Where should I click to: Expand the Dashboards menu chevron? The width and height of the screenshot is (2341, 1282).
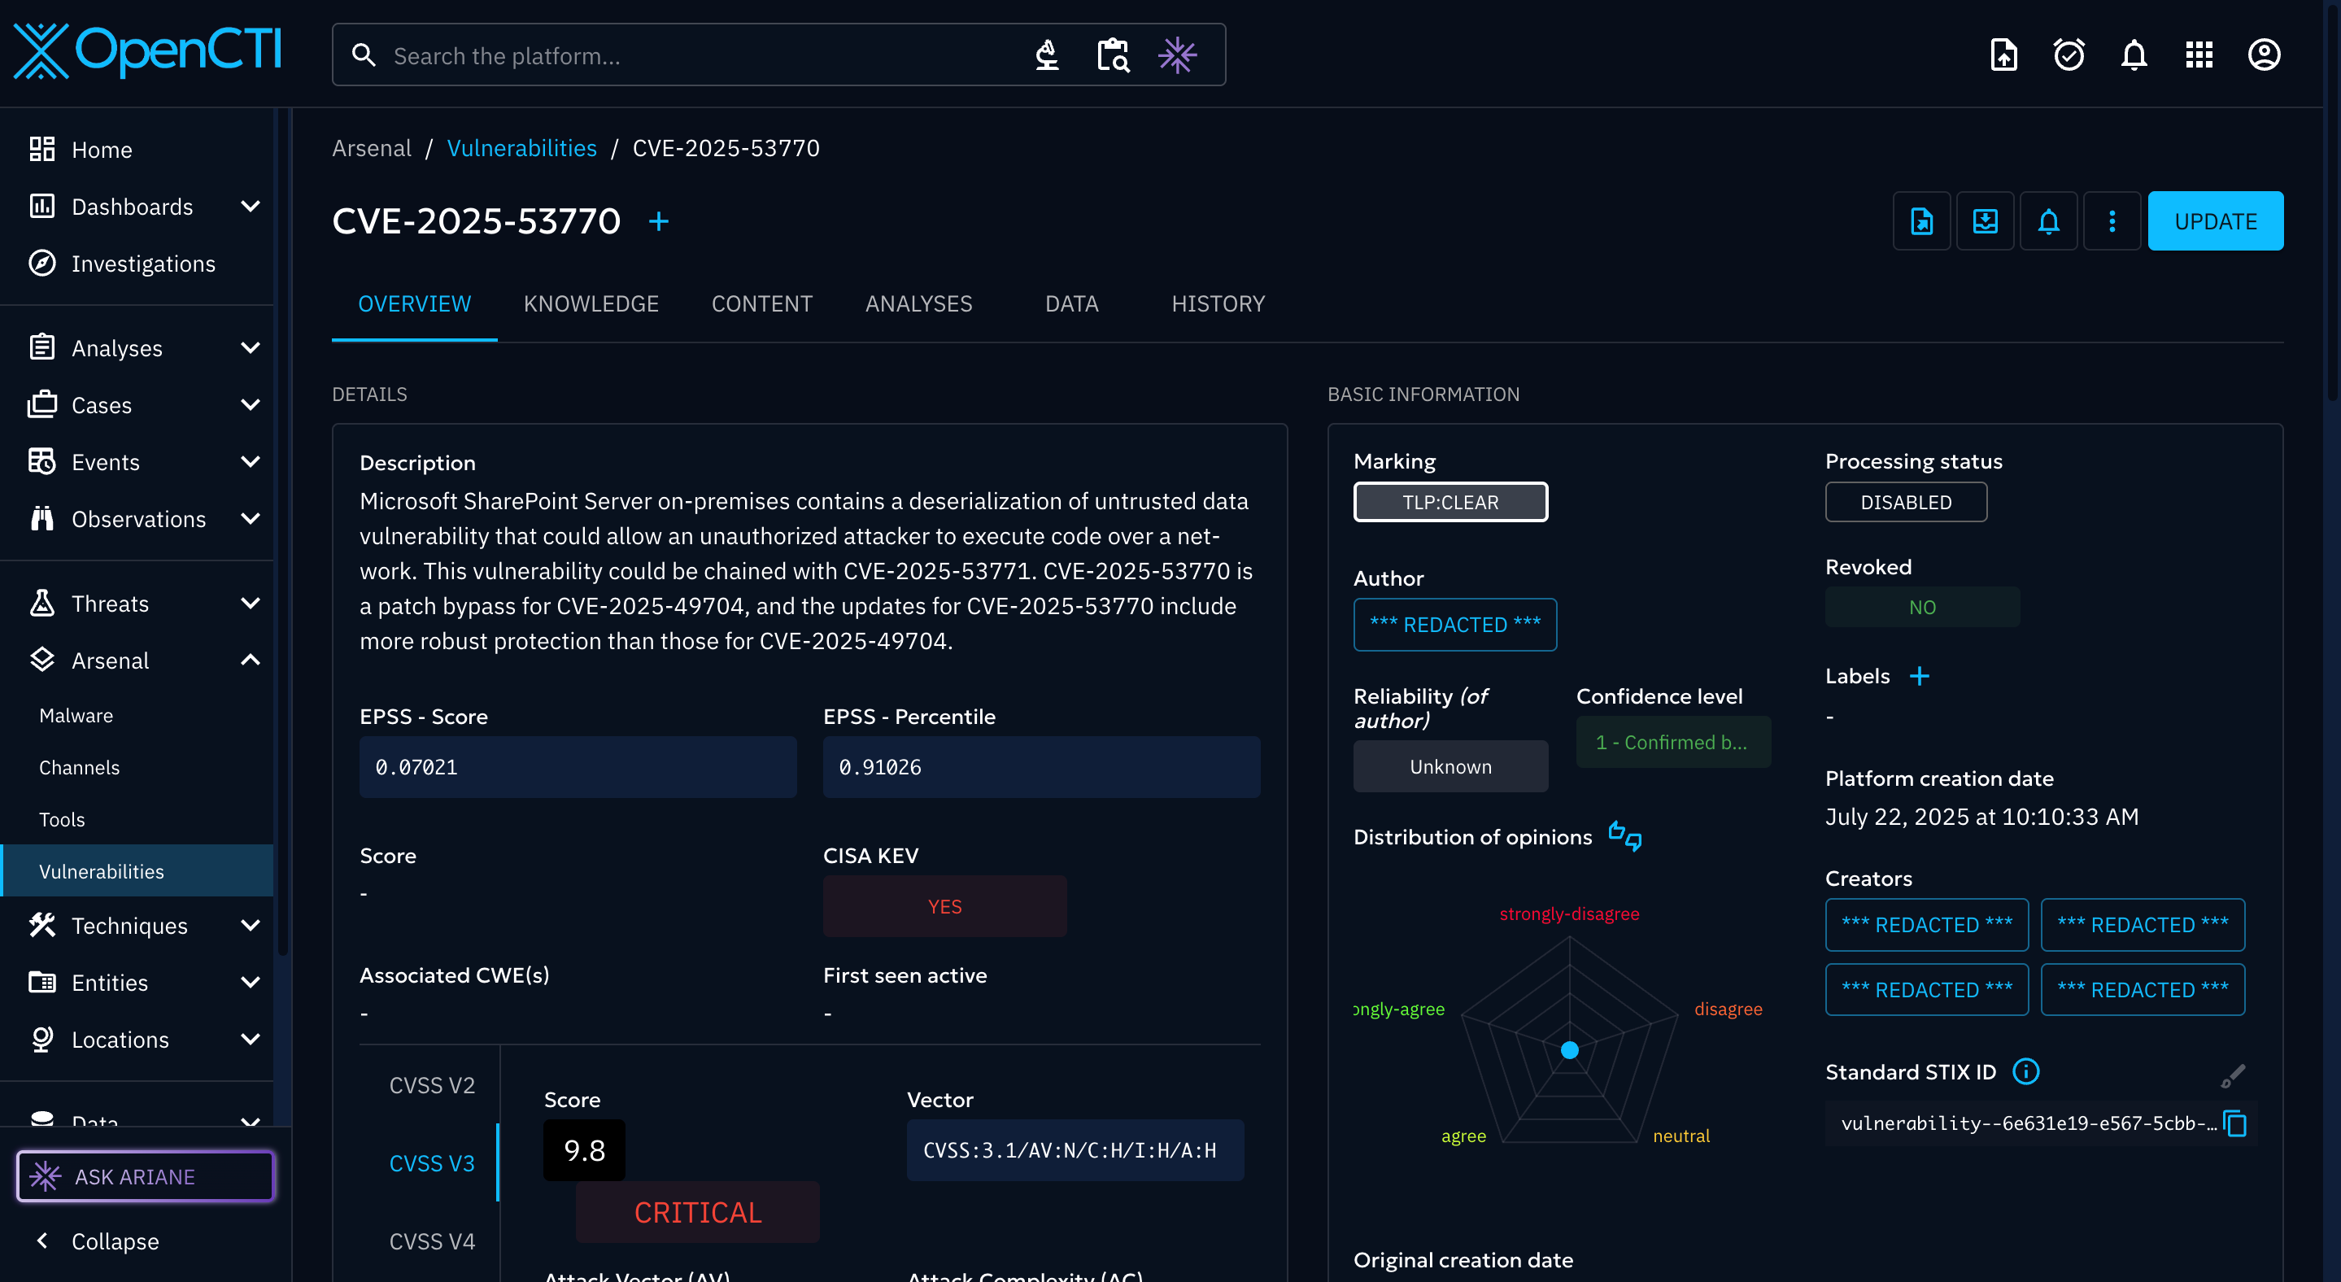(250, 207)
